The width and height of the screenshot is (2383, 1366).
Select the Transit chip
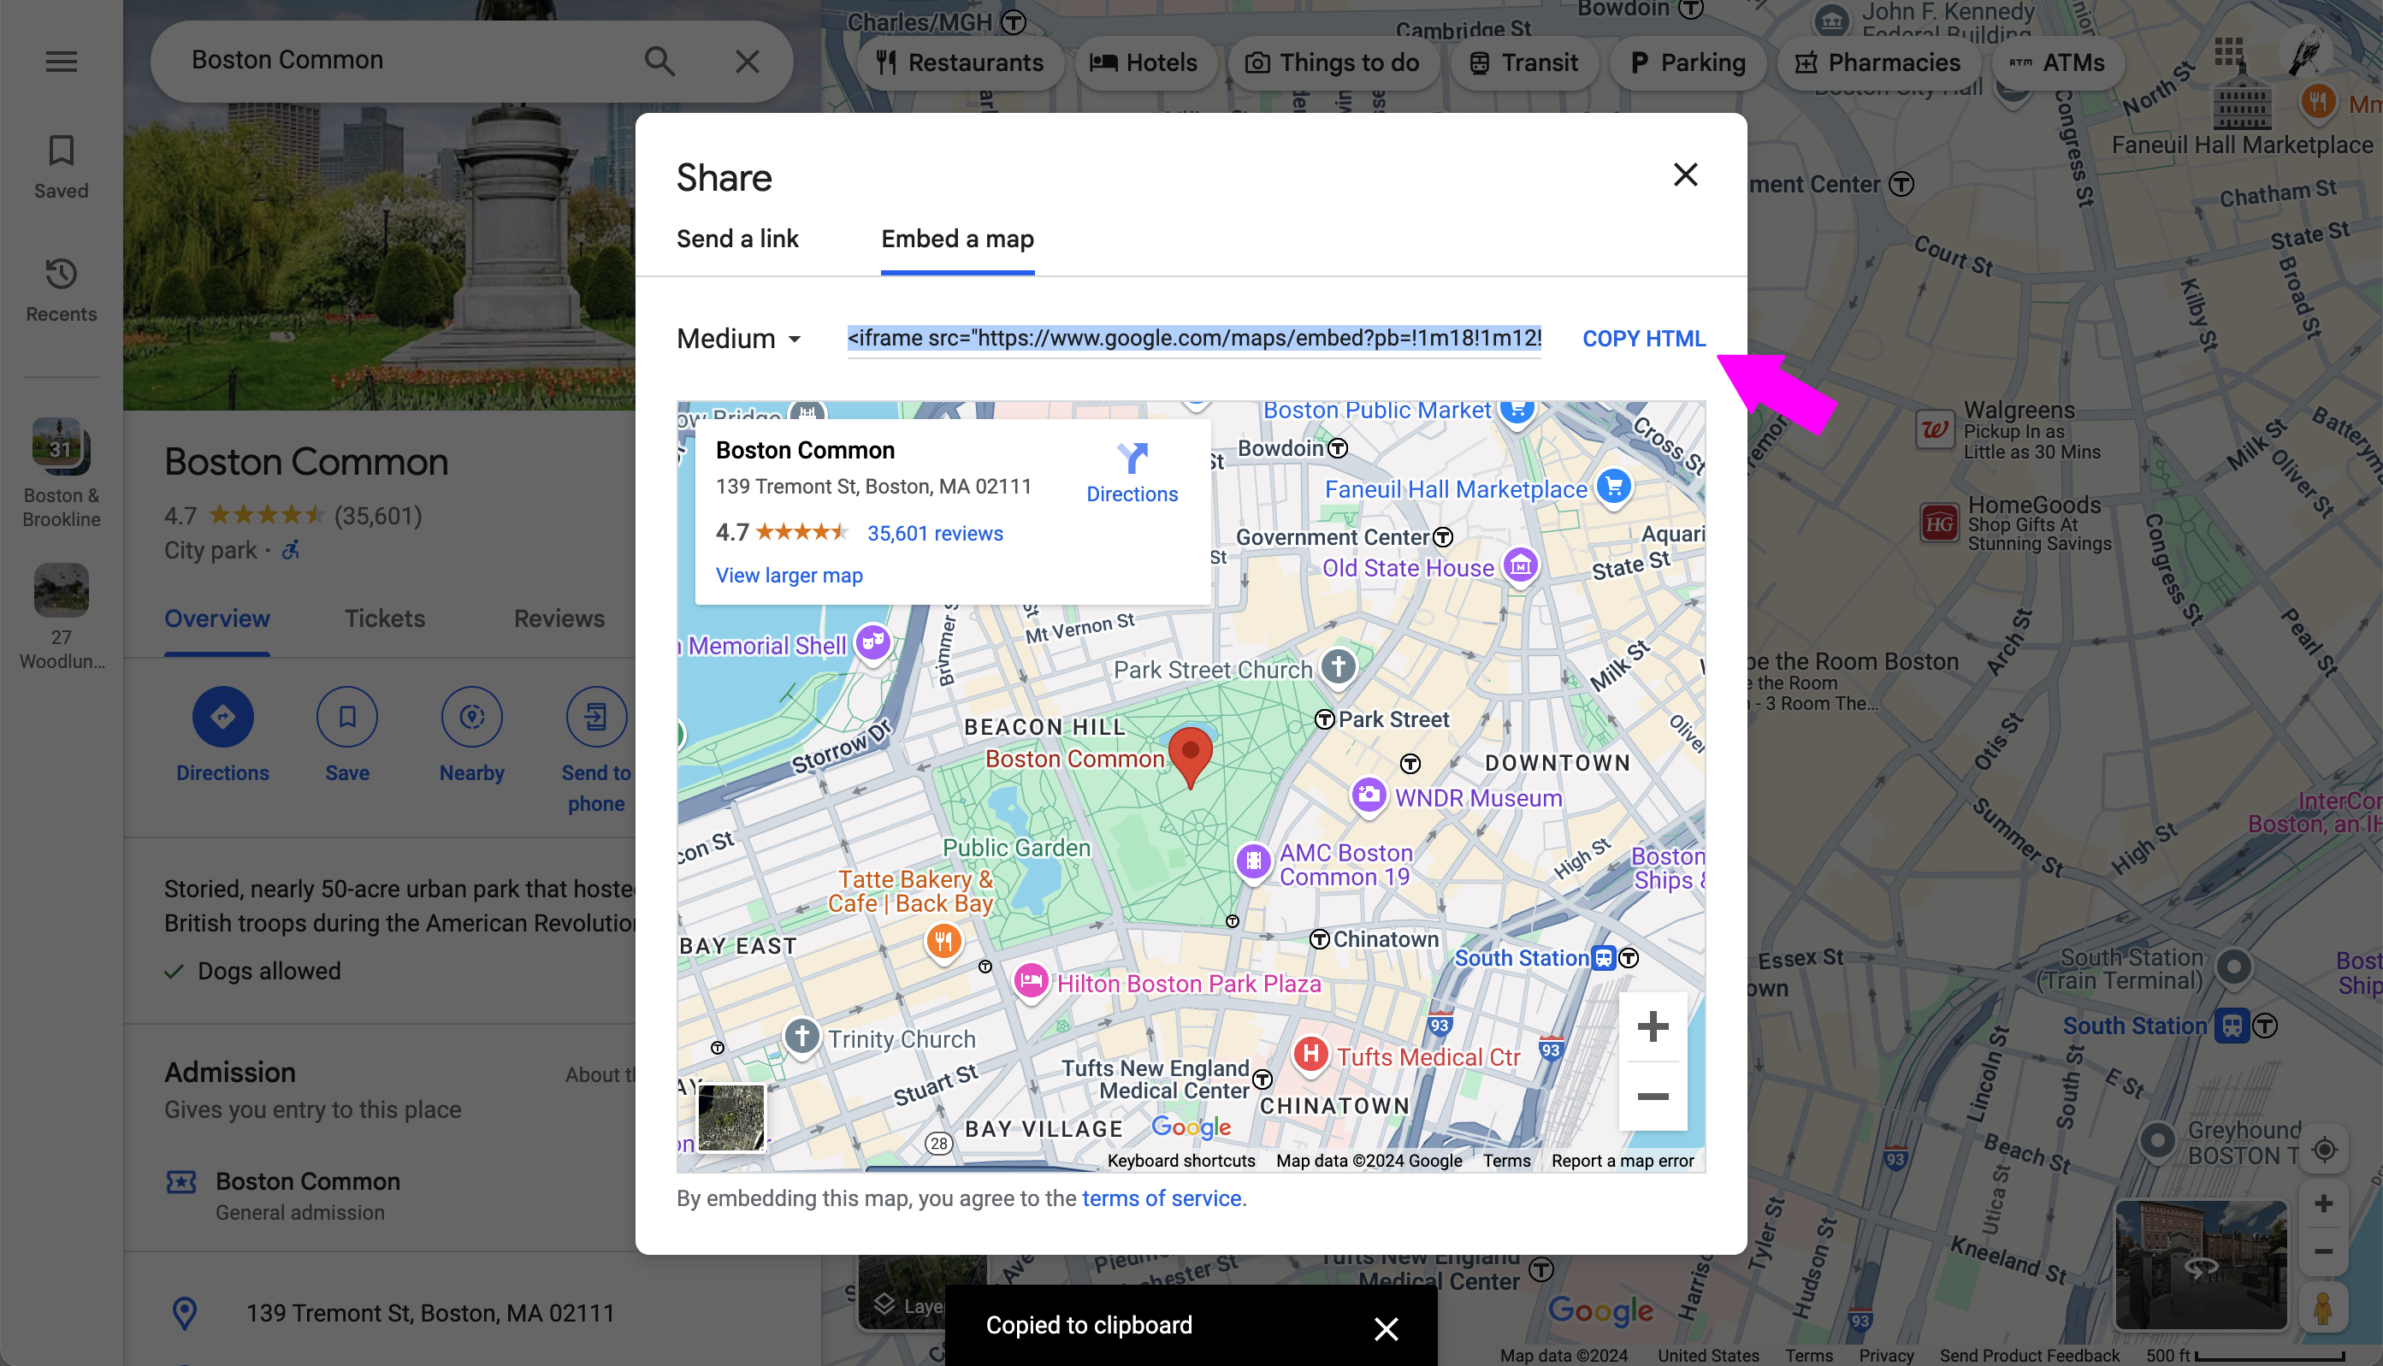click(x=1523, y=62)
